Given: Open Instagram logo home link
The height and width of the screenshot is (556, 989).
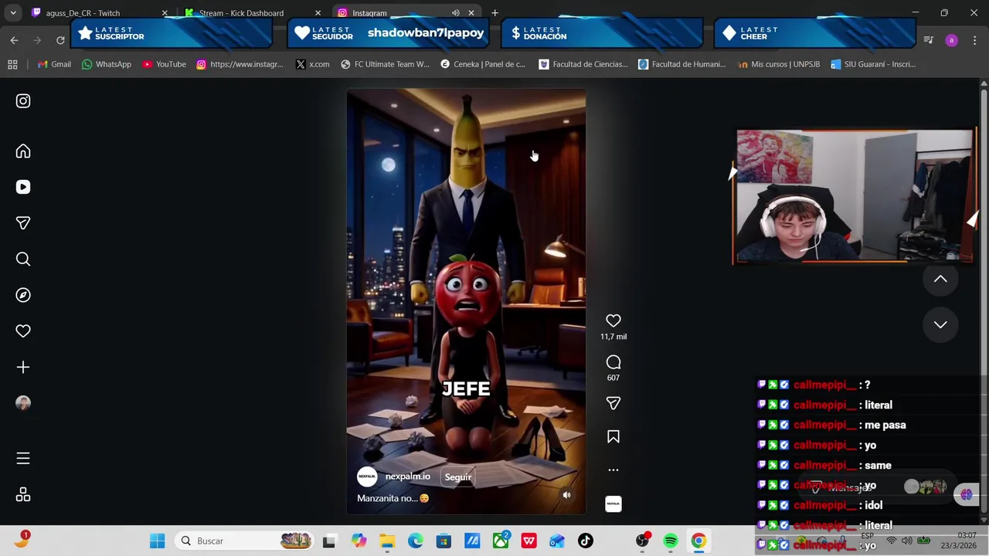Looking at the screenshot, I should pos(23,101).
